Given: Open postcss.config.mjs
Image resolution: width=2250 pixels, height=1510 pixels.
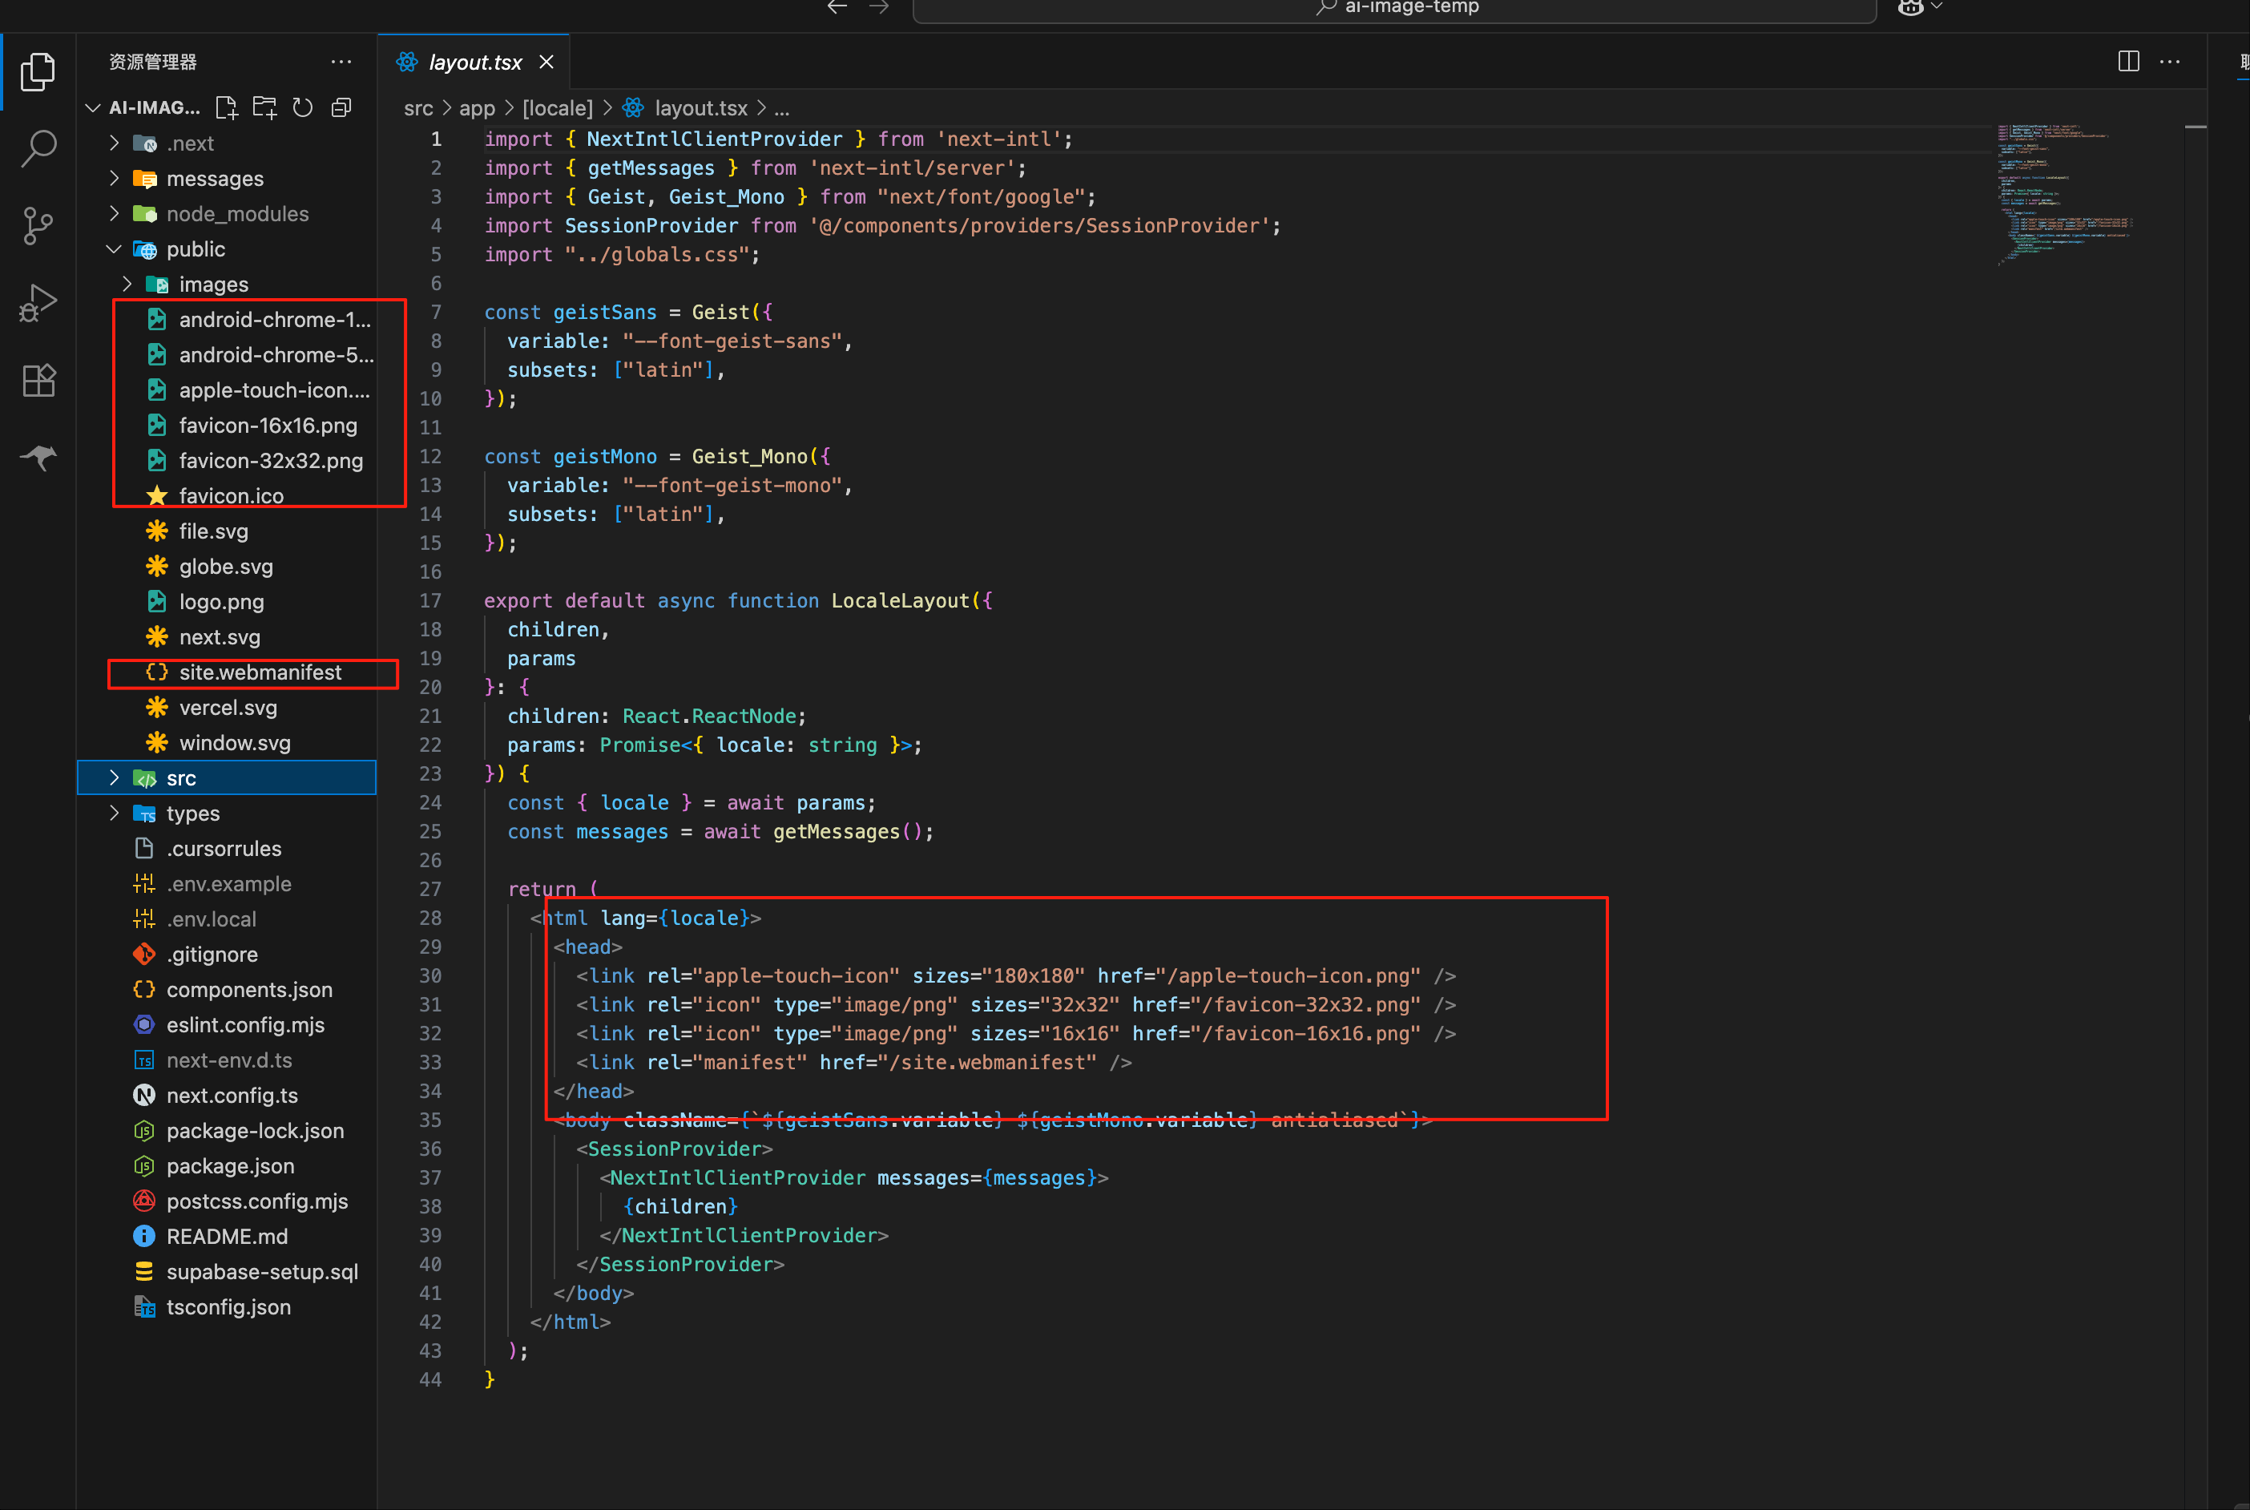Looking at the screenshot, I should point(226,1201).
